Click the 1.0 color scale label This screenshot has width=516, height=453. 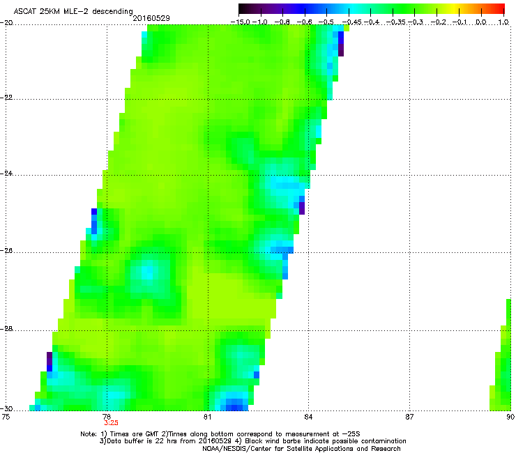click(x=503, y=22)
